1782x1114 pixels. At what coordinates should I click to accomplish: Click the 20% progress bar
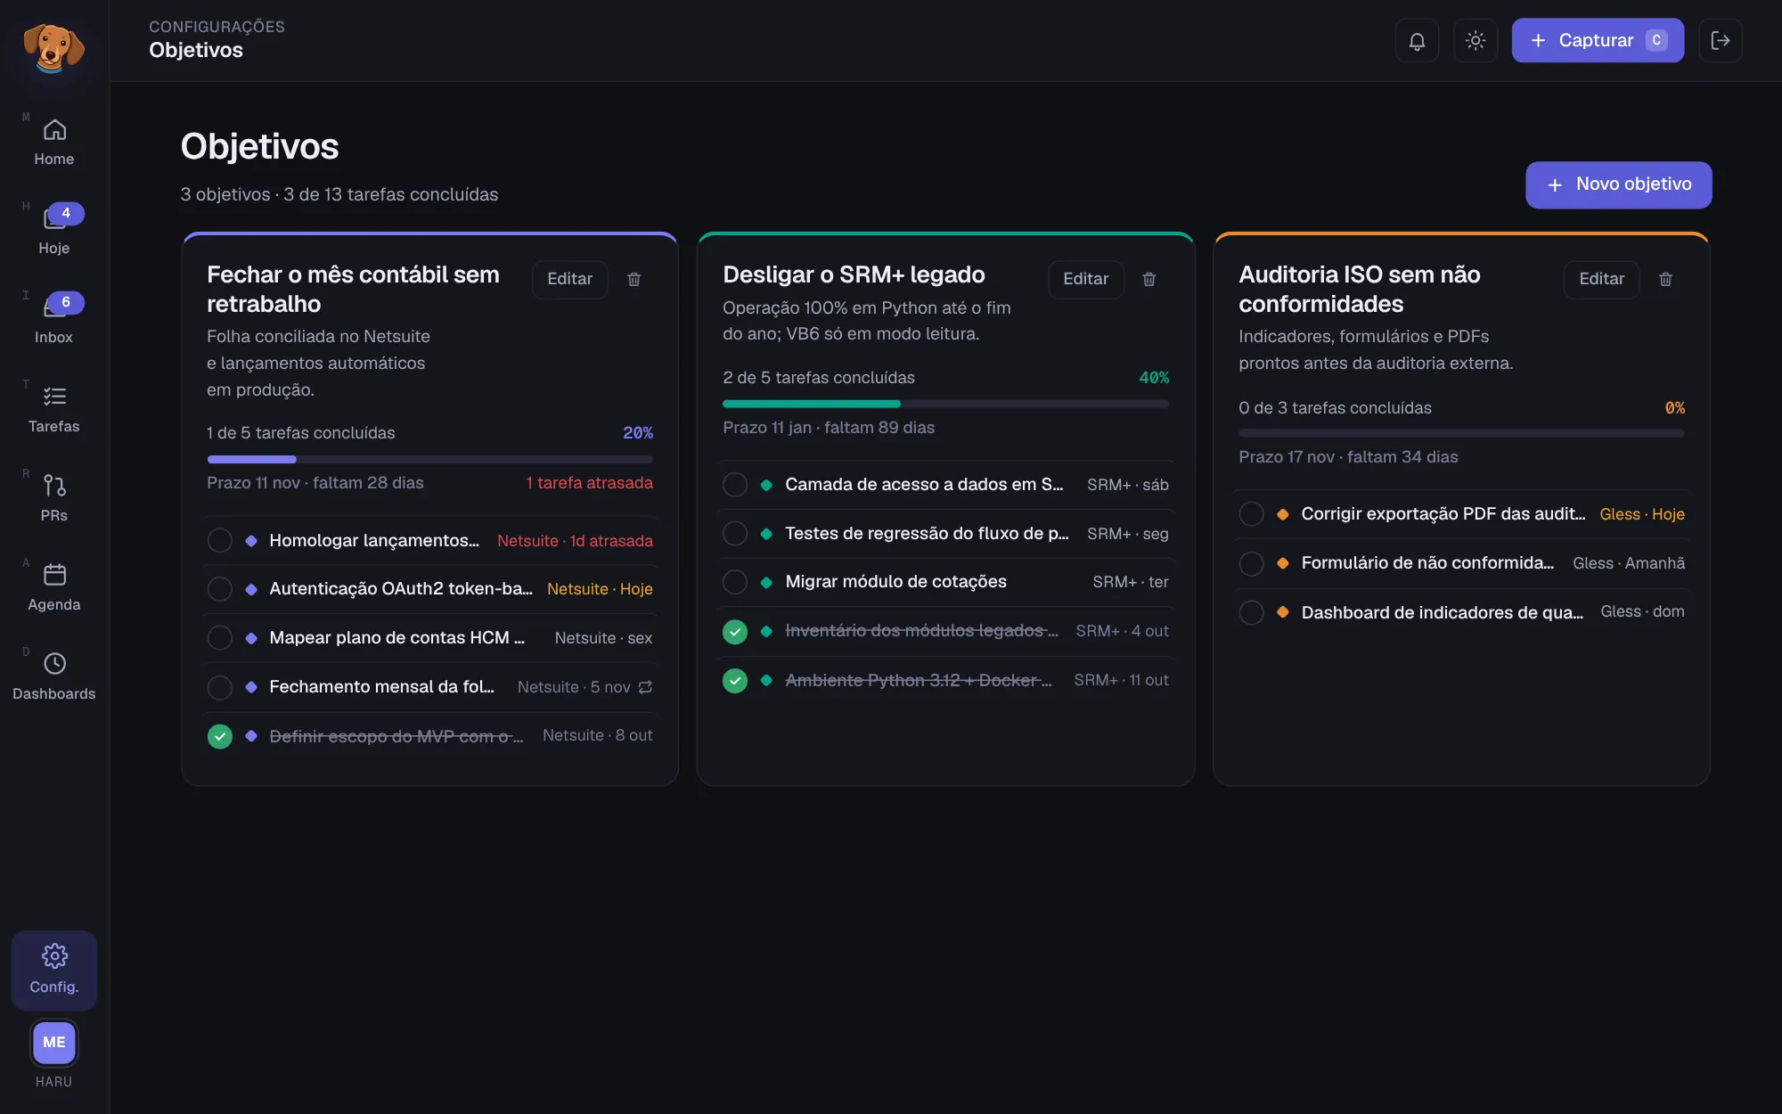click(x=429, y=460)
